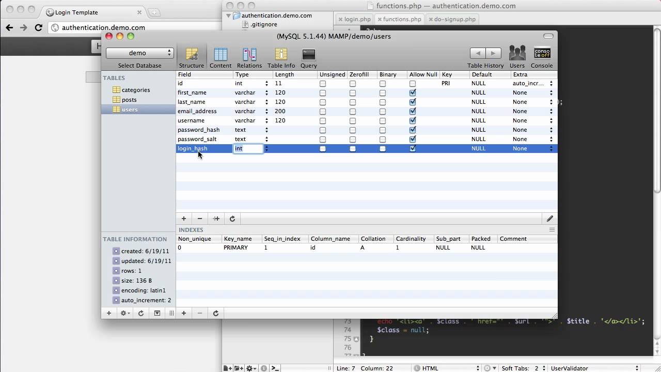Toggle Allow Null for first_name field
The width and height of the screenshot is (661, 372).
[413, 93]
